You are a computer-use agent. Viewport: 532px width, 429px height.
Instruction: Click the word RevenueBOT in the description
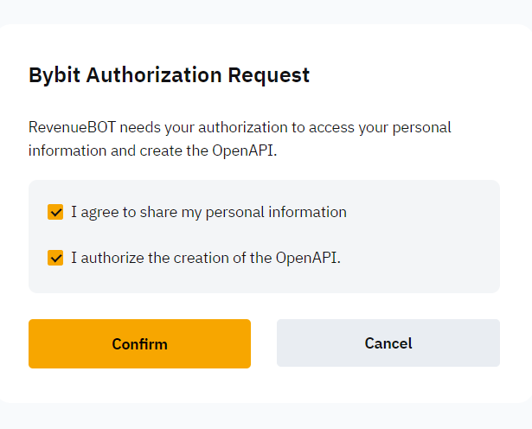tap(73, 127)
